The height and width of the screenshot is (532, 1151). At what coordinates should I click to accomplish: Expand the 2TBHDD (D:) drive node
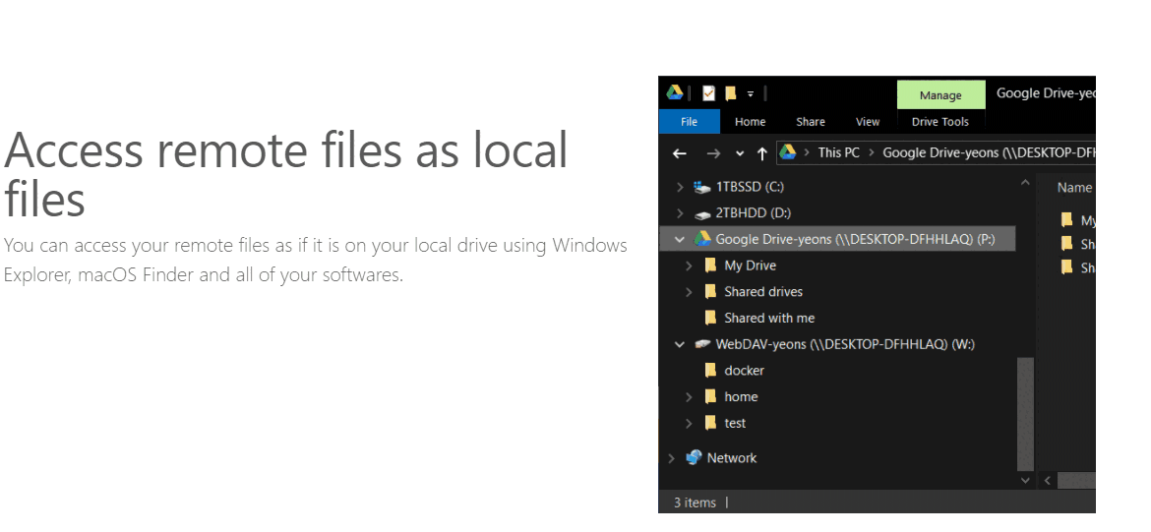679,213
